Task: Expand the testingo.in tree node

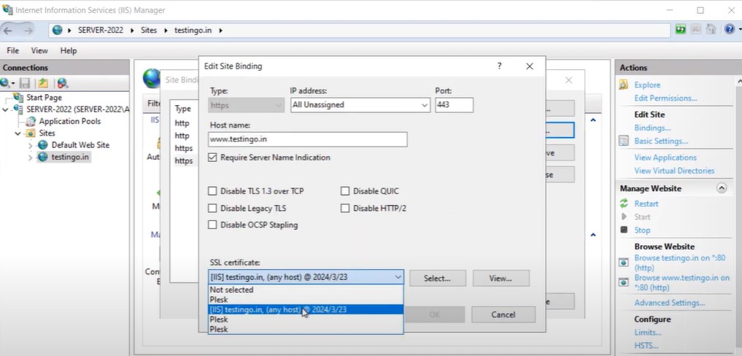Action: point(31,157)
